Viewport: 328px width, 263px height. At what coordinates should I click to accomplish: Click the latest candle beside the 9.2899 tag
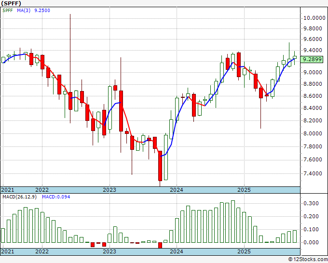click(x=295, y=57)
